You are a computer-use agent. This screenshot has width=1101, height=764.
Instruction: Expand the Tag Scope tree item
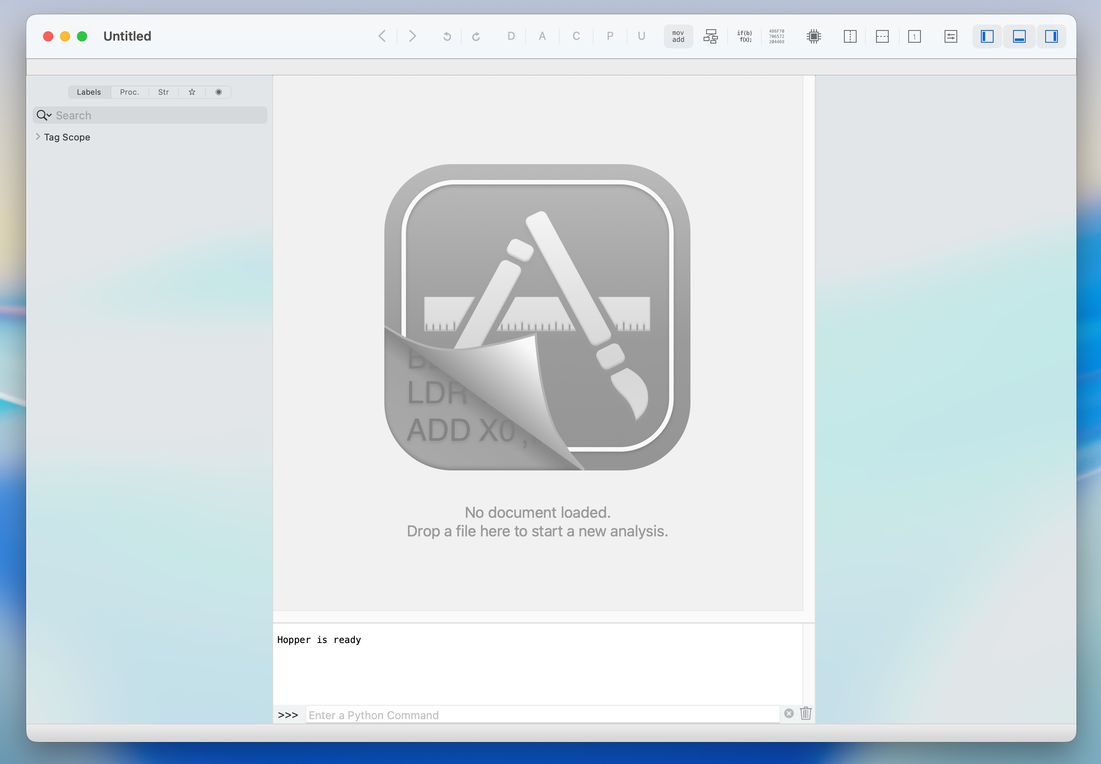click(38, 137)
